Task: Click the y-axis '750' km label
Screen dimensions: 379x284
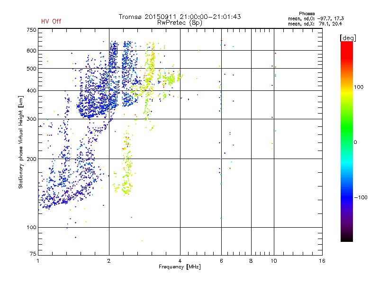Action: [31, 30]
